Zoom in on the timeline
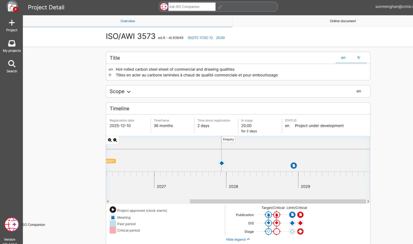The height and width of the screenshot is (244, 413). pyautogui.click(x=110, y=140)
